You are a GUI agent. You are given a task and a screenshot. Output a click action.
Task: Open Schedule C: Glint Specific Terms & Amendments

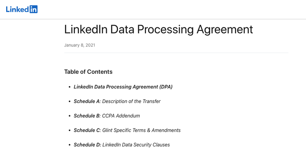[127, 130]
